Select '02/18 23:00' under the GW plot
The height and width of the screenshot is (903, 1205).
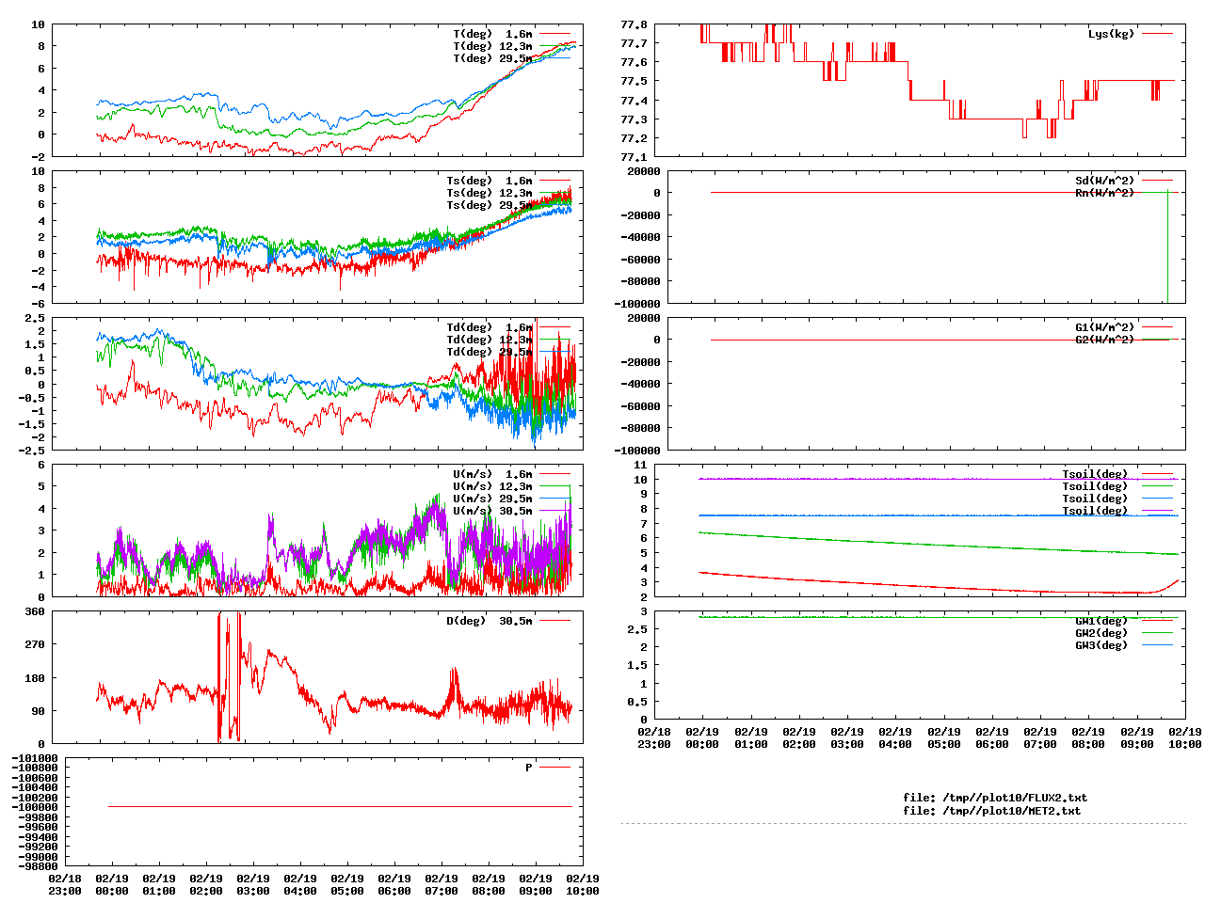[654, 737]
